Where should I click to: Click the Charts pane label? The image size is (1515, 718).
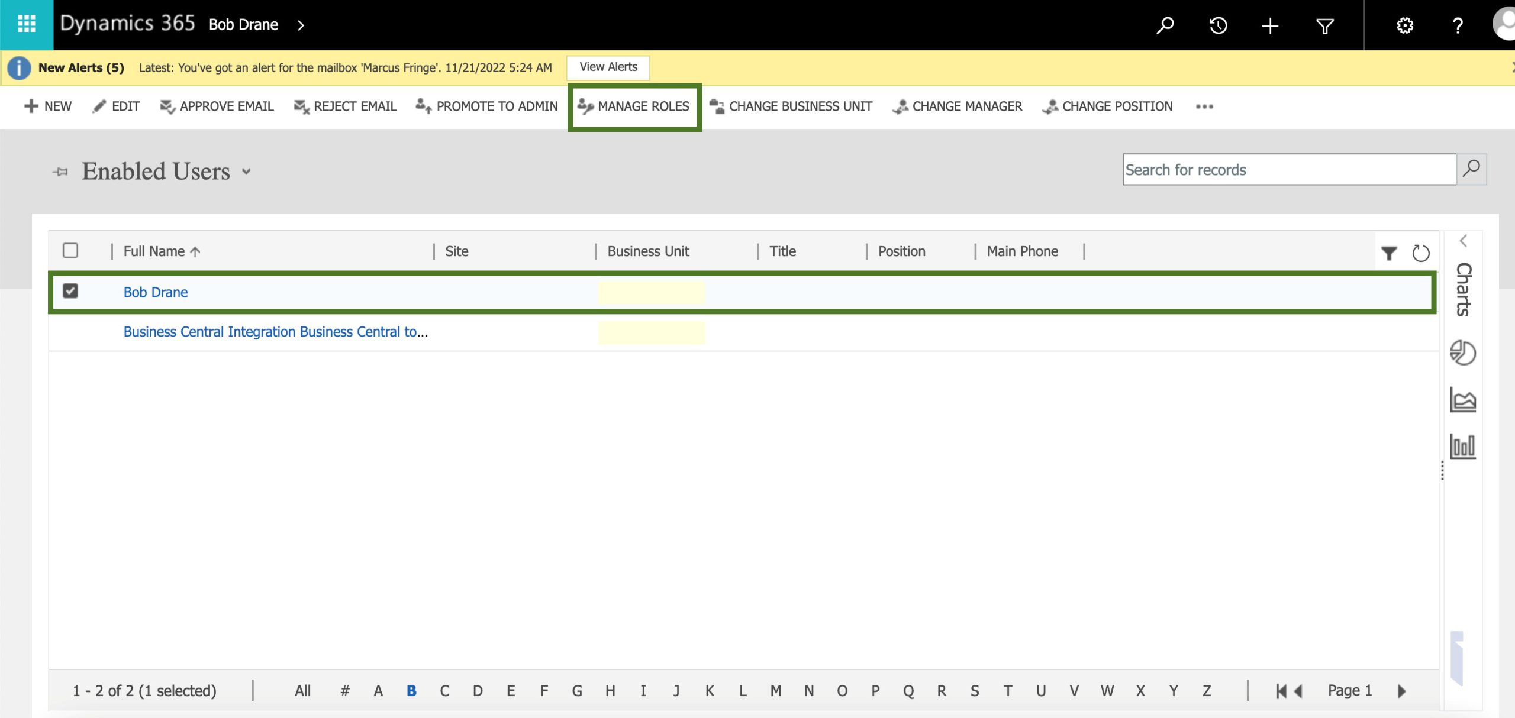pos(1463,289)
